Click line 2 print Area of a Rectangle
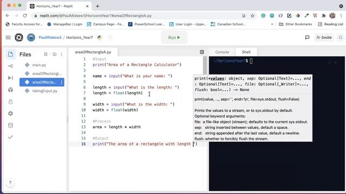The height and width of the screenshot is (194, 346). (x=137, y=65)
